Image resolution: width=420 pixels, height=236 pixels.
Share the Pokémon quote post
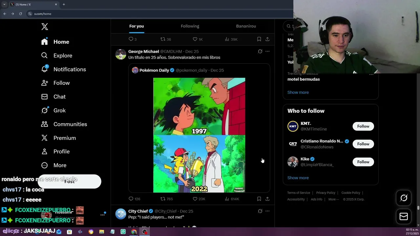pos(267,199)
